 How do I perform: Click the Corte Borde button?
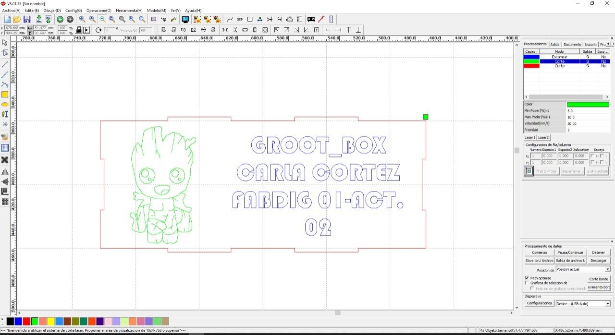point(599,279)
